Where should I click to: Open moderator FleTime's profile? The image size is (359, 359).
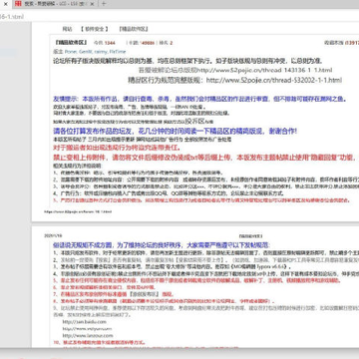(x=118, y=52)
